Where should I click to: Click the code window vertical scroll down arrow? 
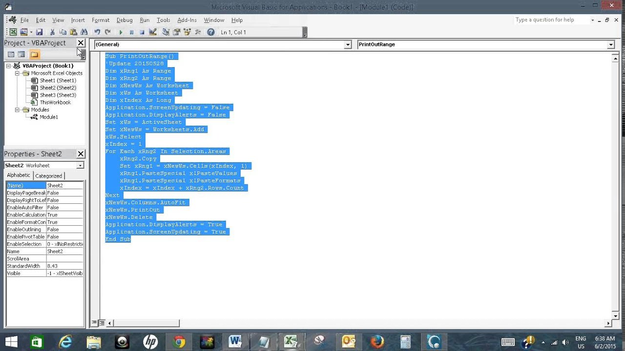pos(615,316)
